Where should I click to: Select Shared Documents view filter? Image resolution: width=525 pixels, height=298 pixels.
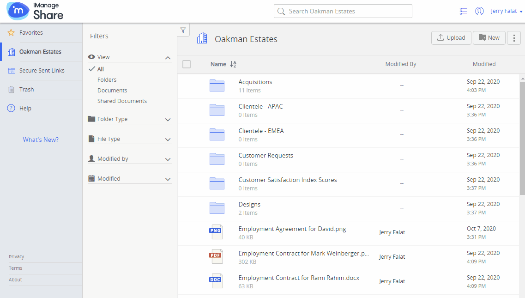pyautogui.click(x=122, y=101)
